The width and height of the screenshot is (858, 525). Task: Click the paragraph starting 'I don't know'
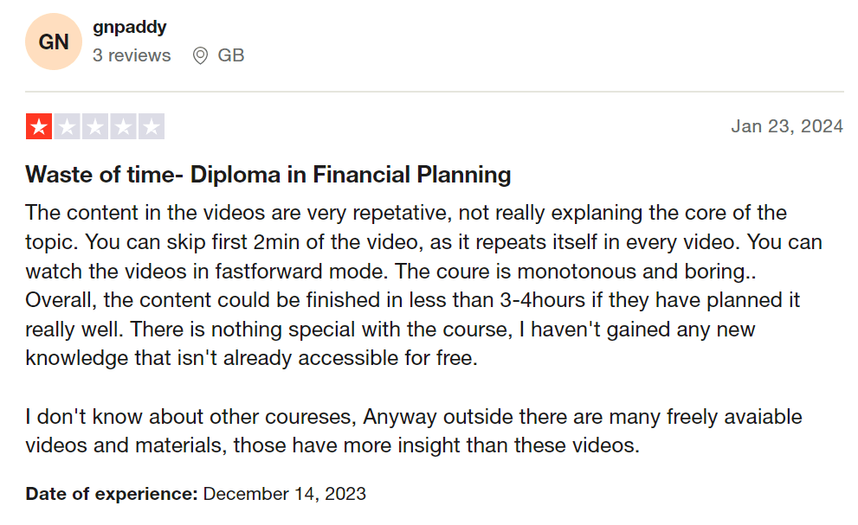[414, 432]
